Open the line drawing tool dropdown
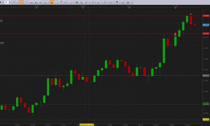 pyautogui.click(x=108, y=2)
